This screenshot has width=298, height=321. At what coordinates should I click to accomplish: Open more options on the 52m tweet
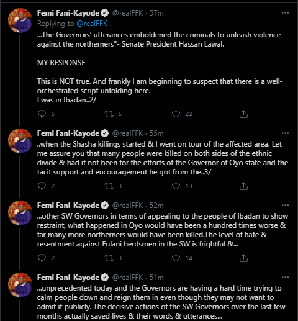[x=285, y=206]
